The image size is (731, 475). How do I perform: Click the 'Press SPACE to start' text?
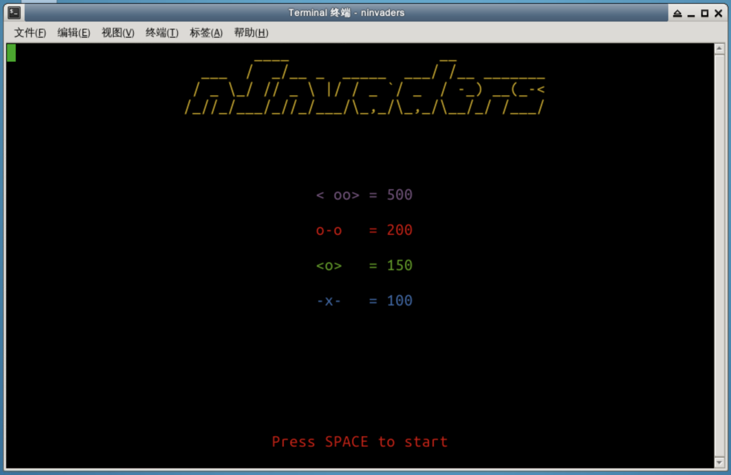point(360,442)
